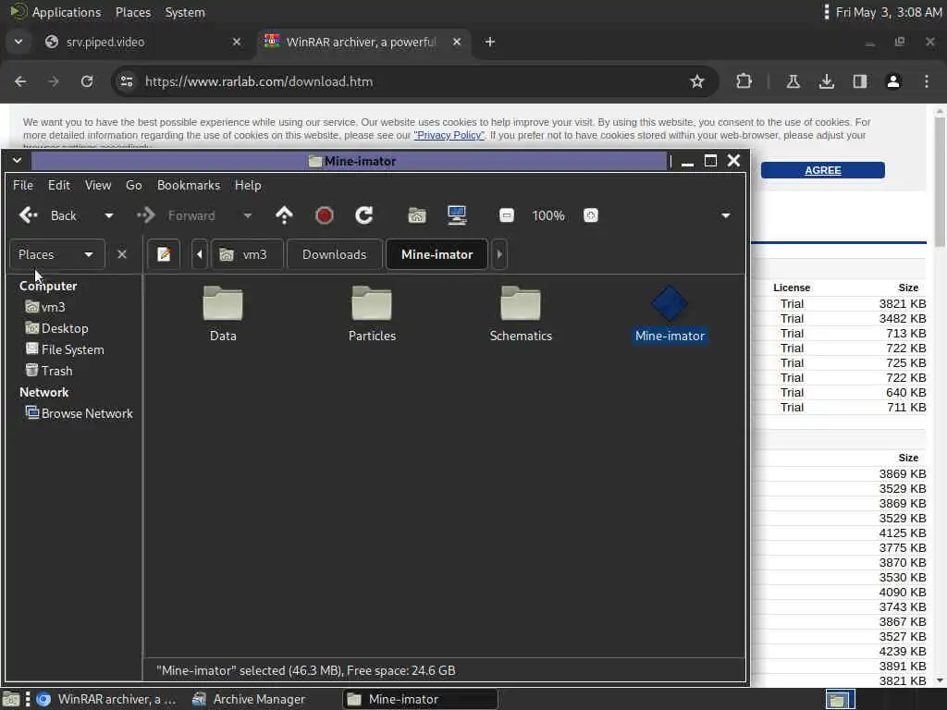Open vm3 in the Places sidebar
947x710 pixels.
[x=45, y=307]
